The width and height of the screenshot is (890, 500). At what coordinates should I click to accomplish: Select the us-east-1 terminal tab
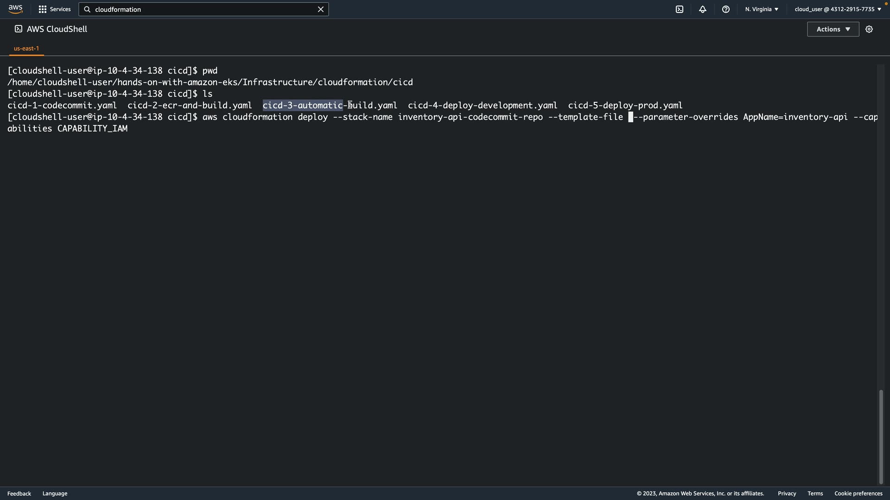[x=26, y=48]
